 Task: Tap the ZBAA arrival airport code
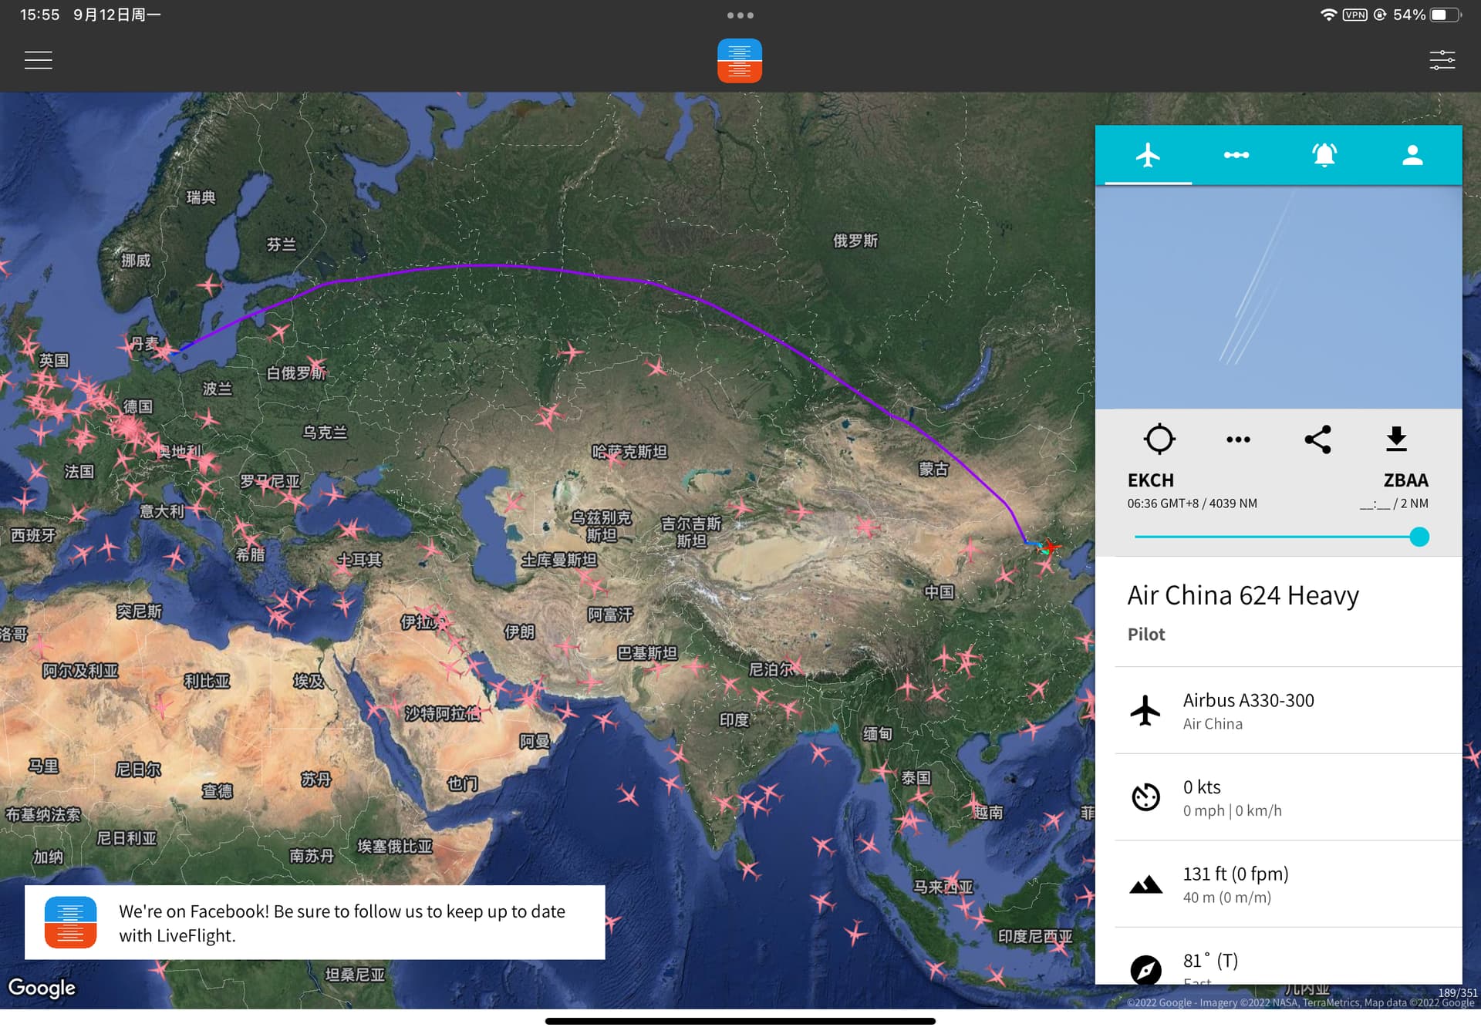(1405, 480)
